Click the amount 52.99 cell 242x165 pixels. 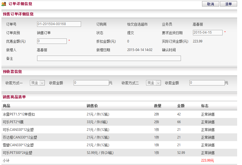[x=181, y=153]
